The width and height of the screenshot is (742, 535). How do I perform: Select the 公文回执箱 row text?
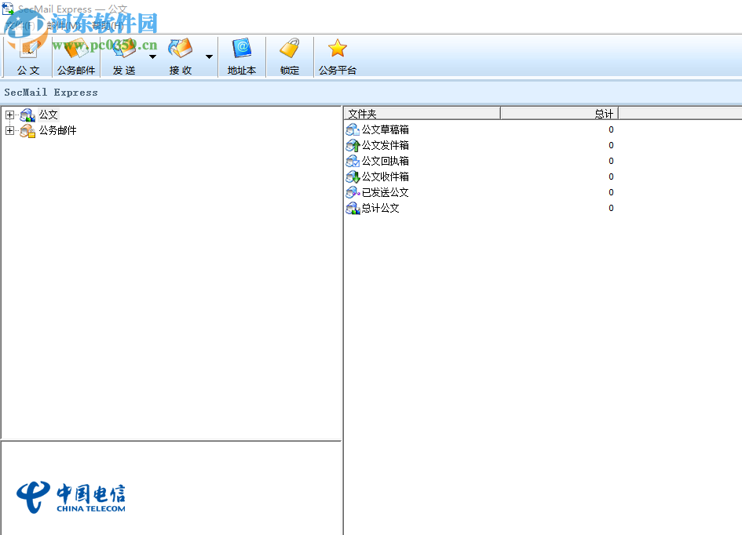click(386, 161)
